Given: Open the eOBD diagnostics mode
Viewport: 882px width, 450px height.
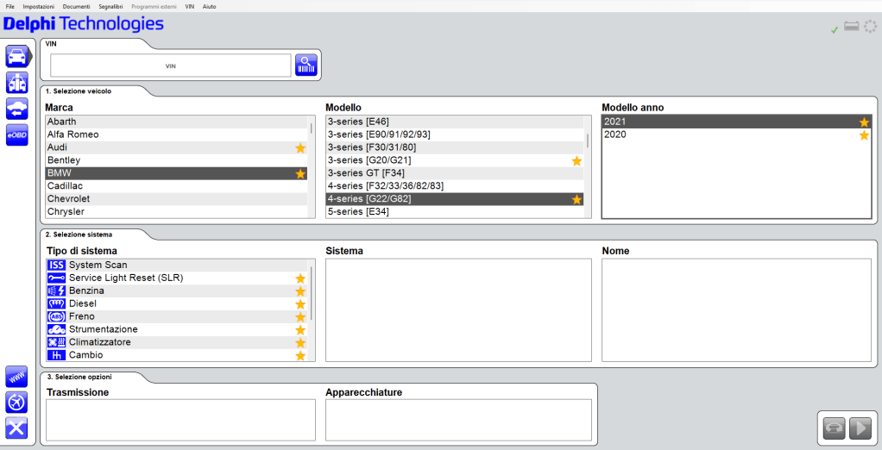Looking at the screenshot, I should coord(17,134).
